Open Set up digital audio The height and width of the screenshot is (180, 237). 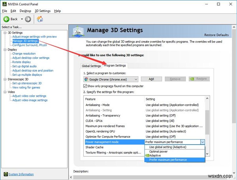[24, 66]
